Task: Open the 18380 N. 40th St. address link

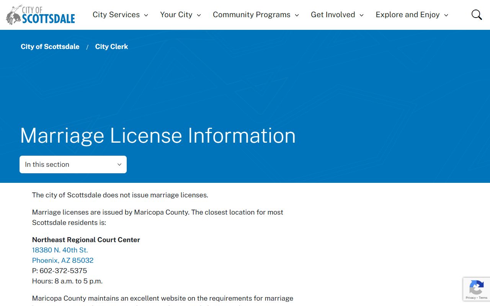Action: (x=60, y=250)
